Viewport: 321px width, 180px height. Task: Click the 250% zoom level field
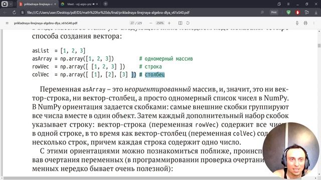[x=160, y=23]
